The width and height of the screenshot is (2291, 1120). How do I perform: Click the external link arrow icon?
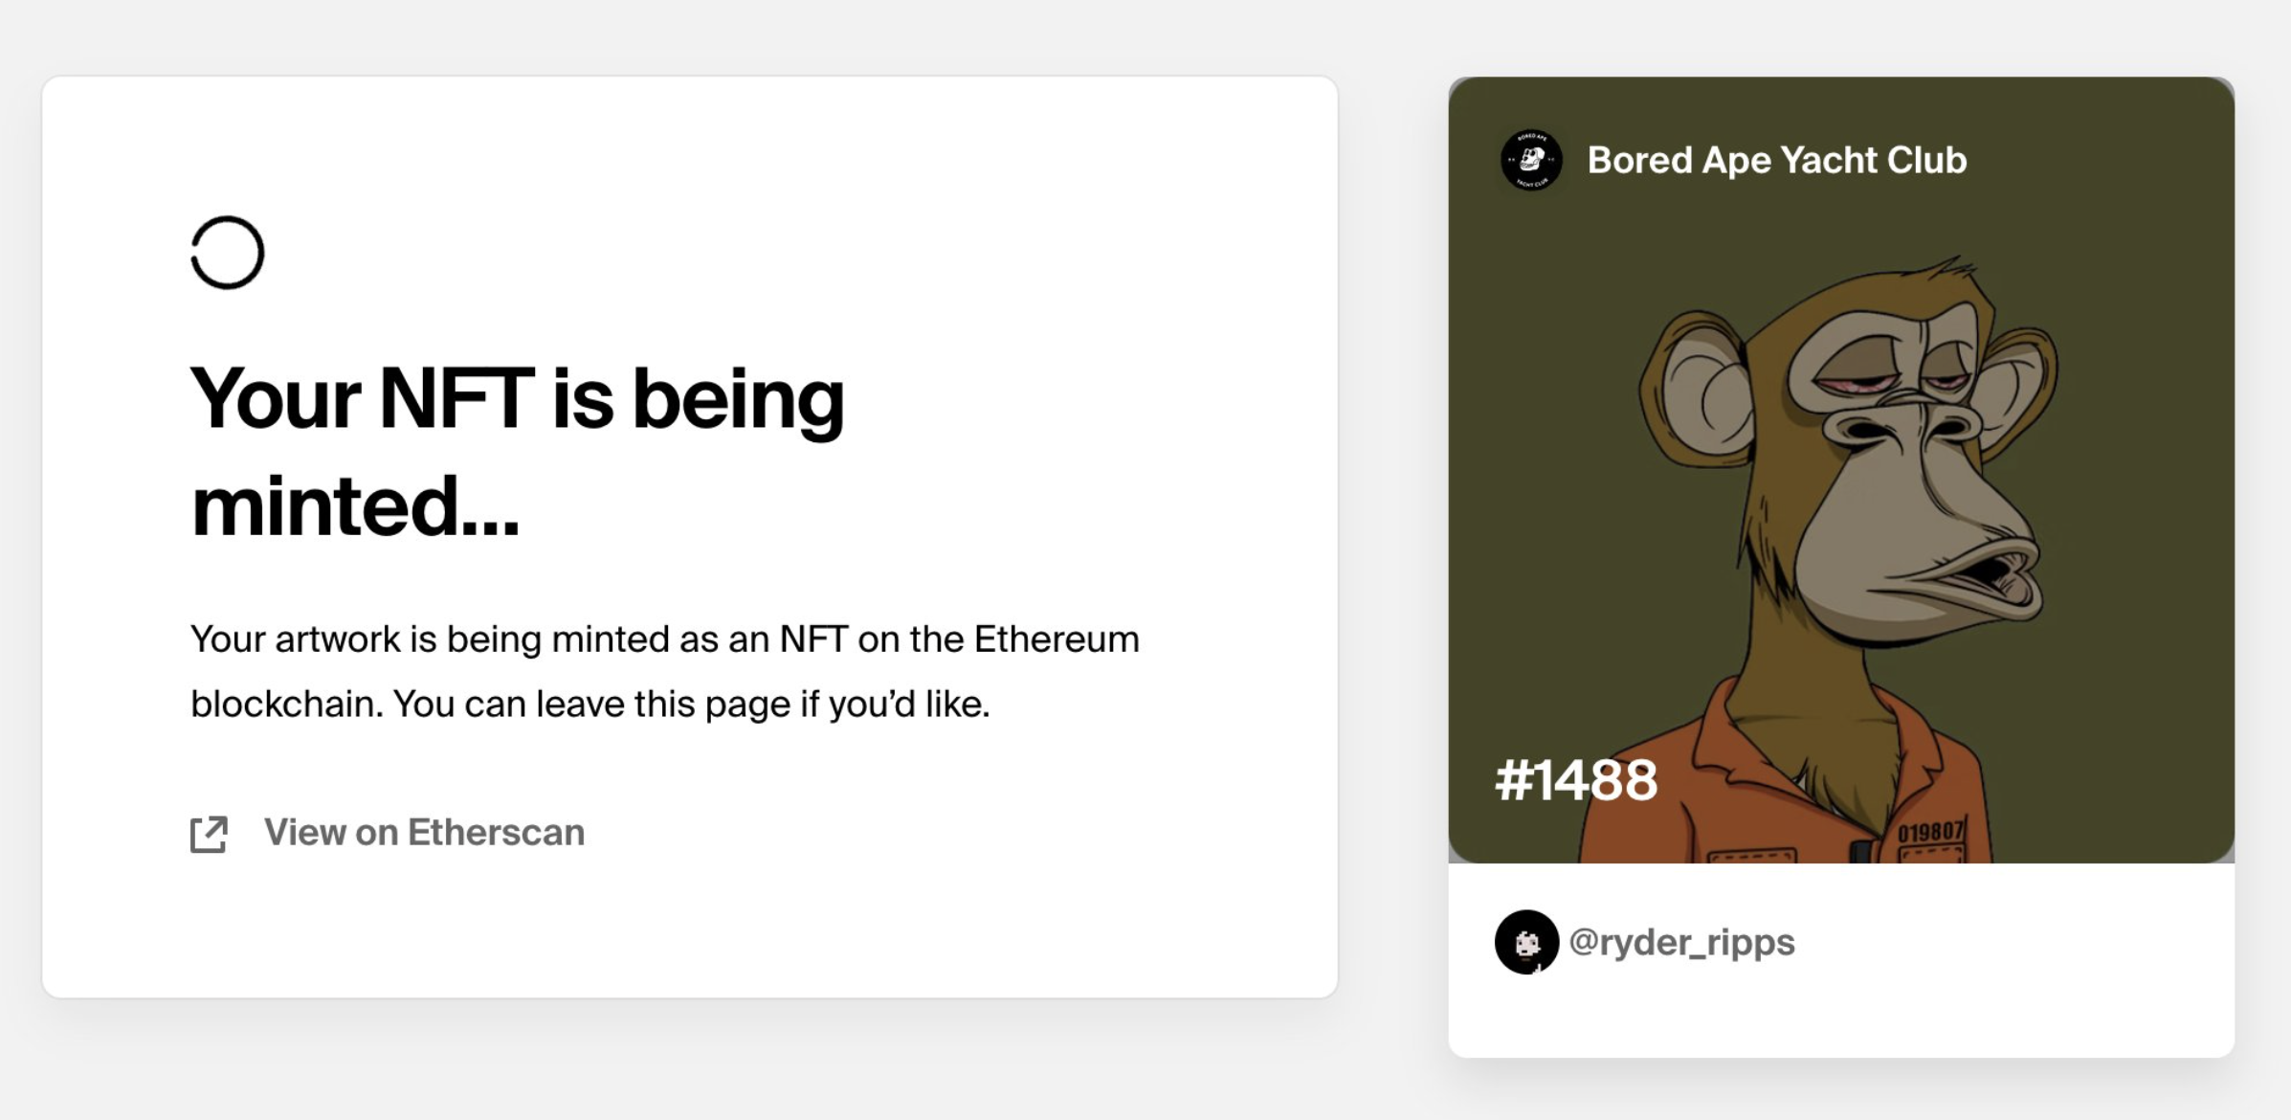209,834
